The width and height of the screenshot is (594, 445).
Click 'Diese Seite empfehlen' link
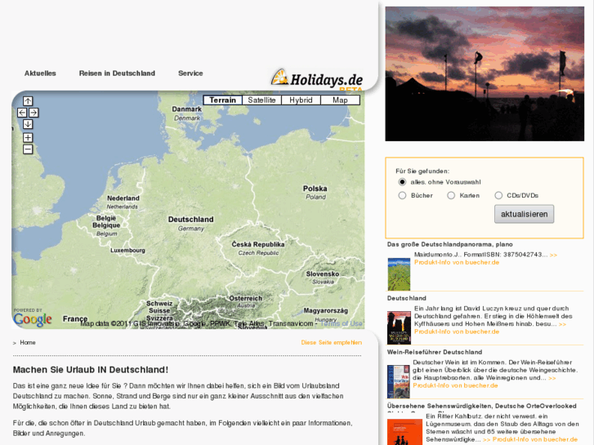click(x=332, y=342)
